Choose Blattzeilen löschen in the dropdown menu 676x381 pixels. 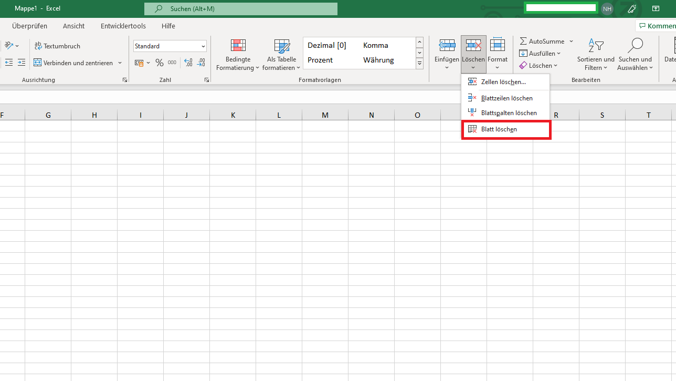(x=506, y=98)
